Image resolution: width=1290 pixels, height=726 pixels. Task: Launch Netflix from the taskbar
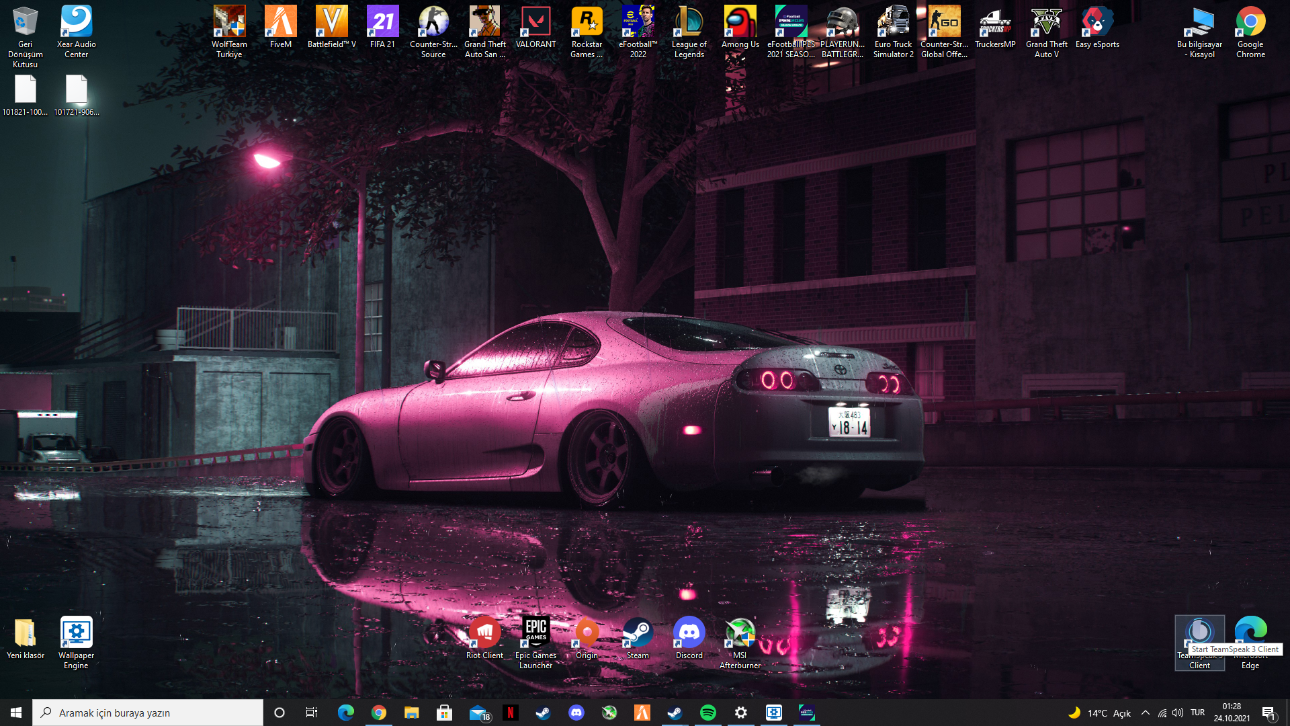pos(510,713)
